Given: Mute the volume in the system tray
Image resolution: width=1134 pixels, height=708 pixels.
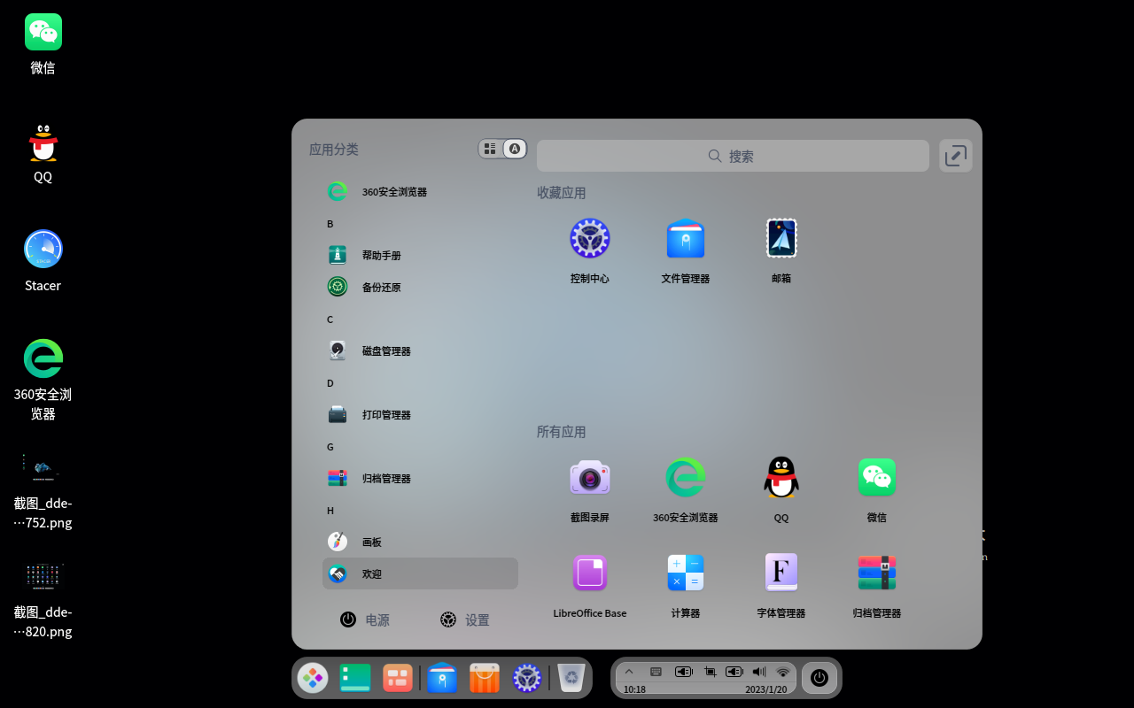Looking at the screenshot, I should (x=758, y=671).
